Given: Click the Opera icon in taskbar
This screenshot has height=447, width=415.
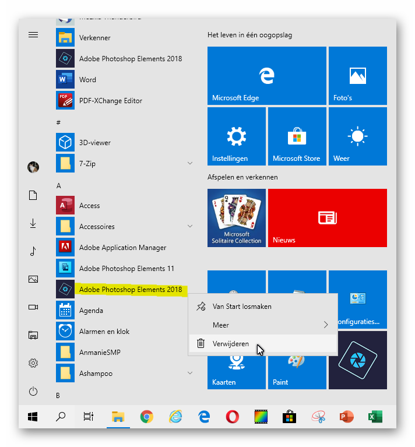Looking at the screenshot, I should (232, 417).
